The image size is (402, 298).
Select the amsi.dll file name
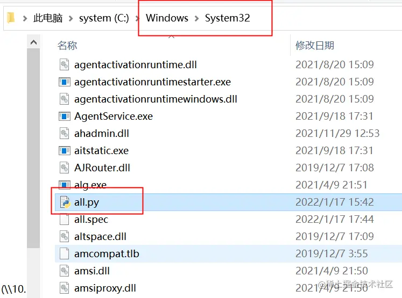click(92, 271)
